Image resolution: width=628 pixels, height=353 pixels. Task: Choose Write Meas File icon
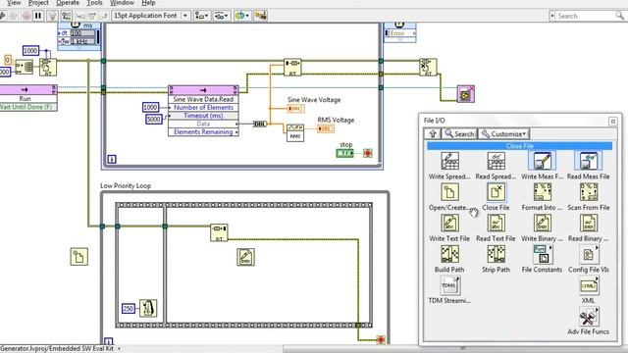[x=542, y=161]
